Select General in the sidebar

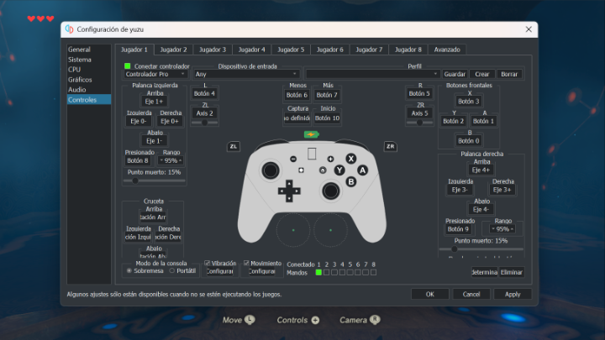pyautogui.click(x=79, y=50)
